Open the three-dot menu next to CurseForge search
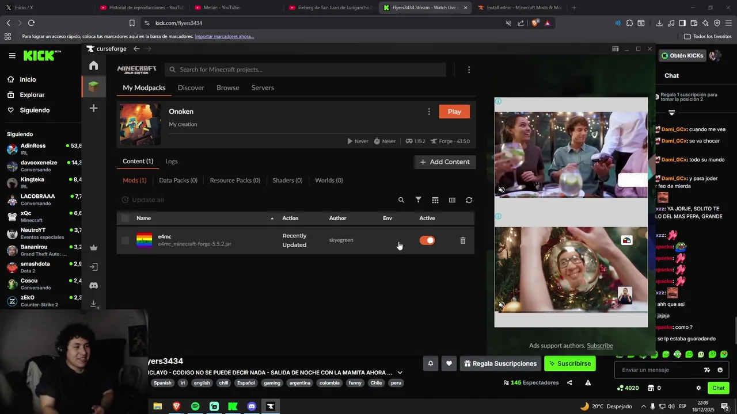The width and height of the screenshot is (737, 414). pos(469,70)
